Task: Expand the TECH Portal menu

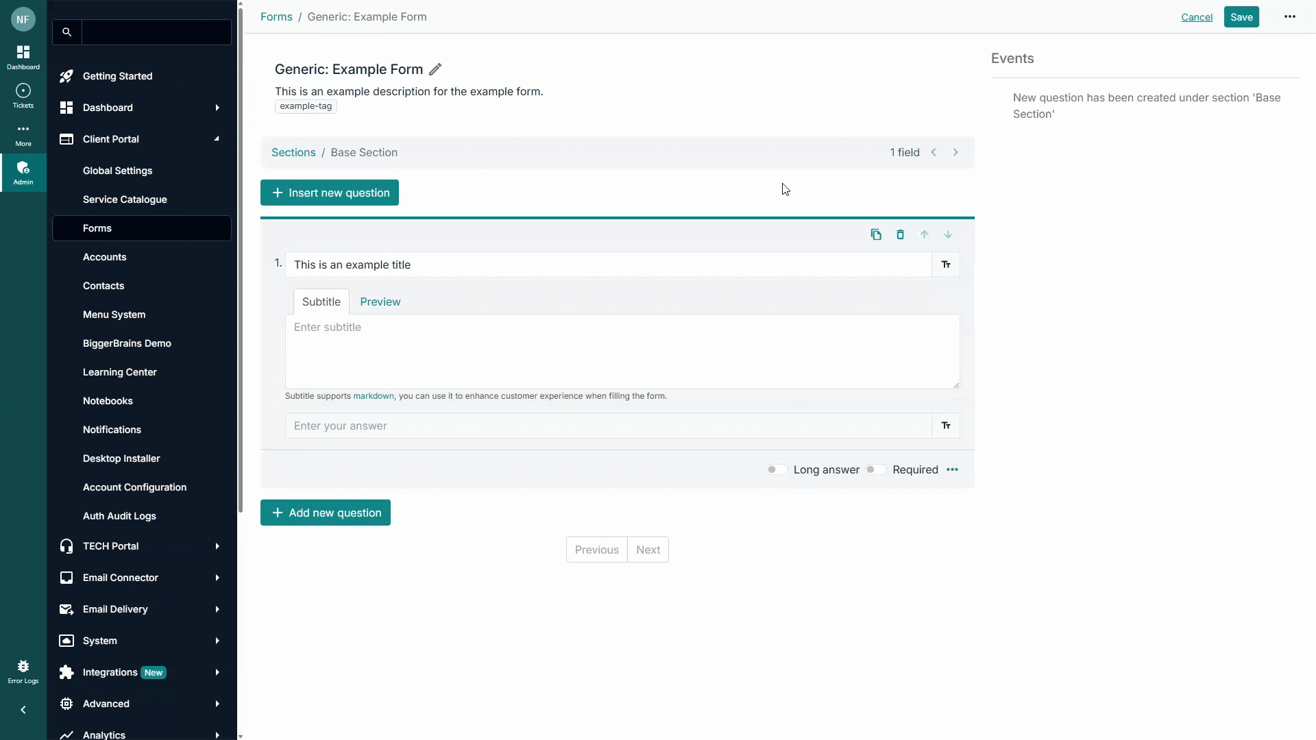Action: coord(217,546)
